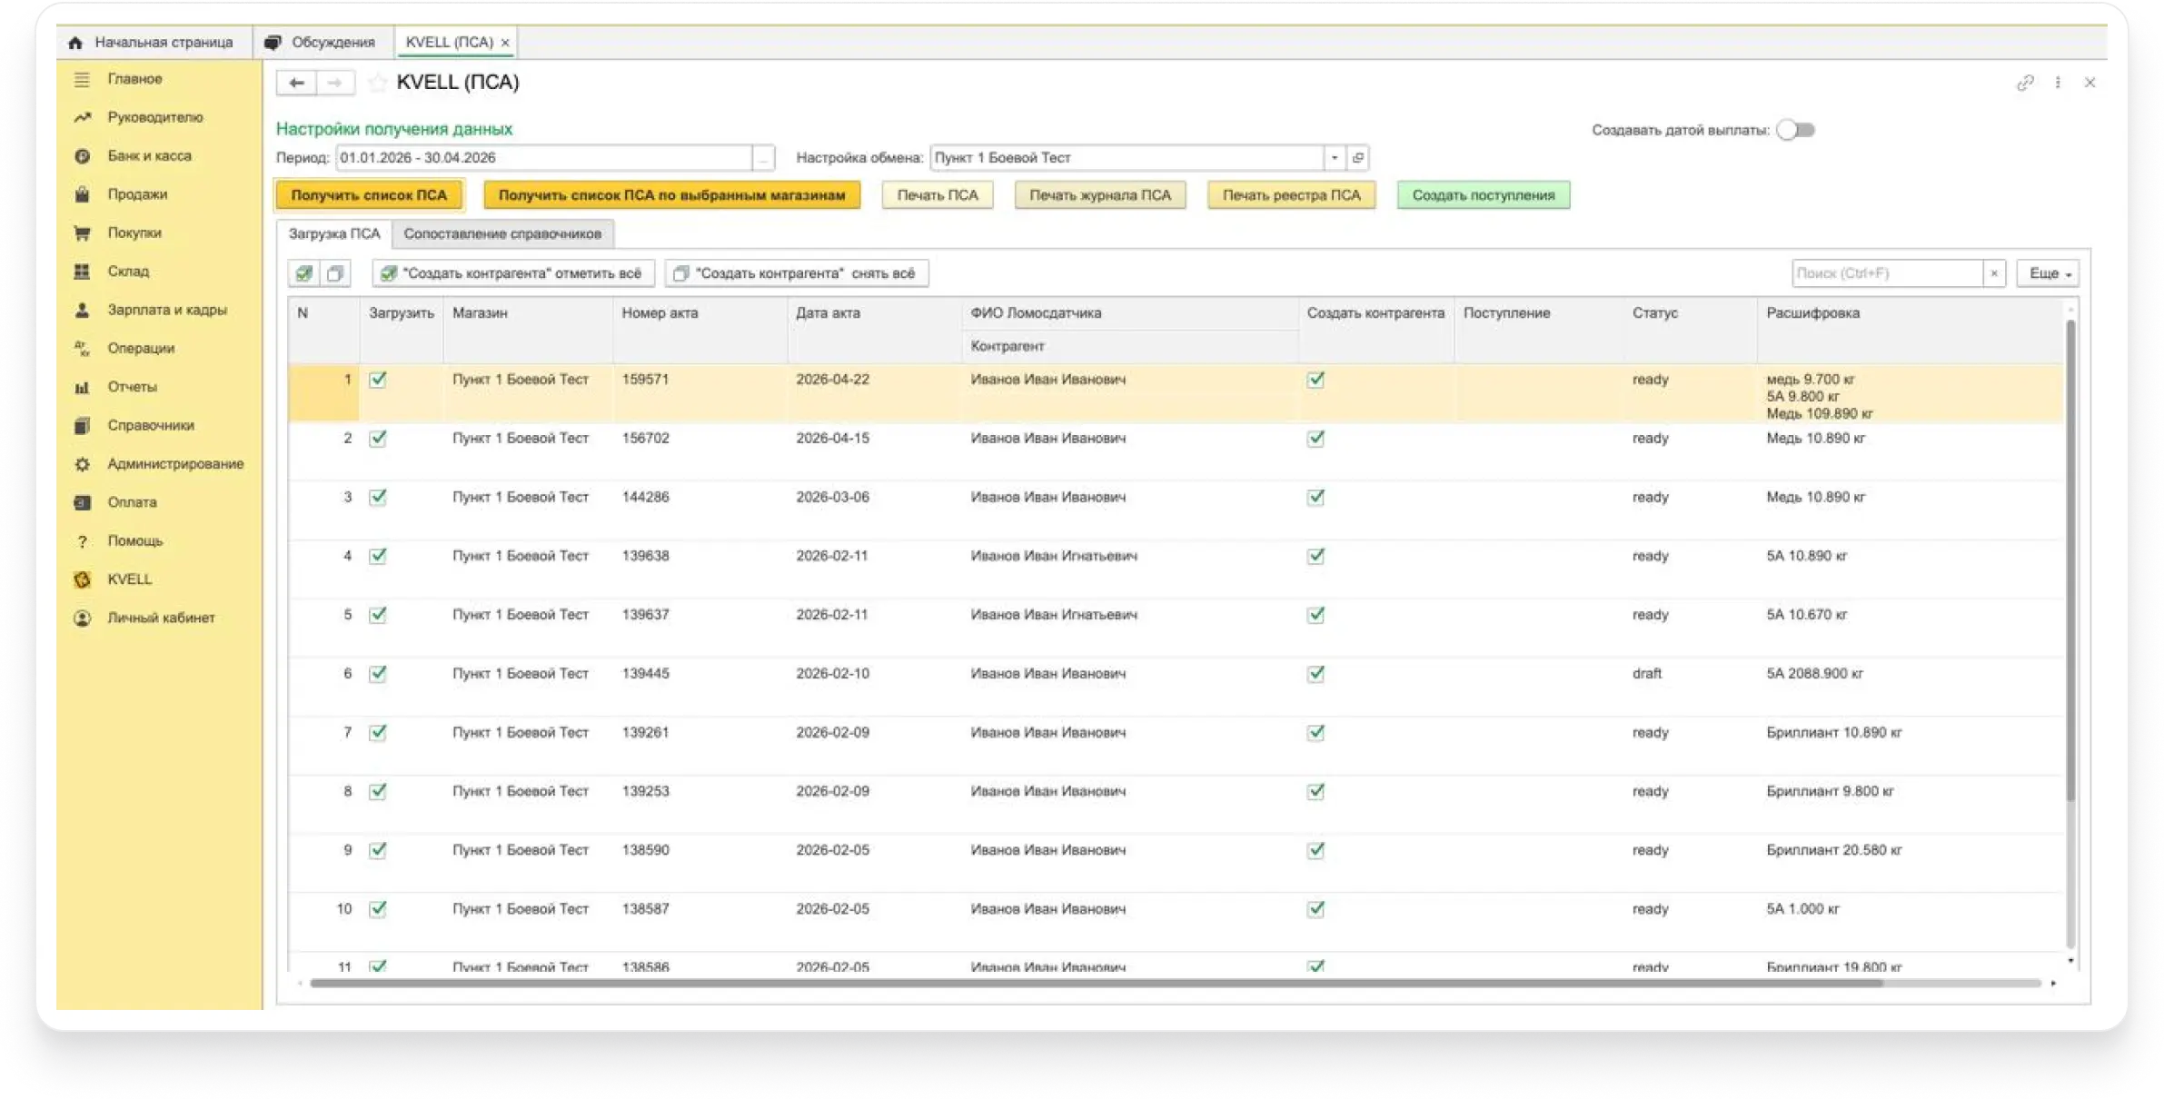The height and width of the screenshot is (1099, 2164).
Task: Click the Банк и касса icon
Action: point(82,156)
